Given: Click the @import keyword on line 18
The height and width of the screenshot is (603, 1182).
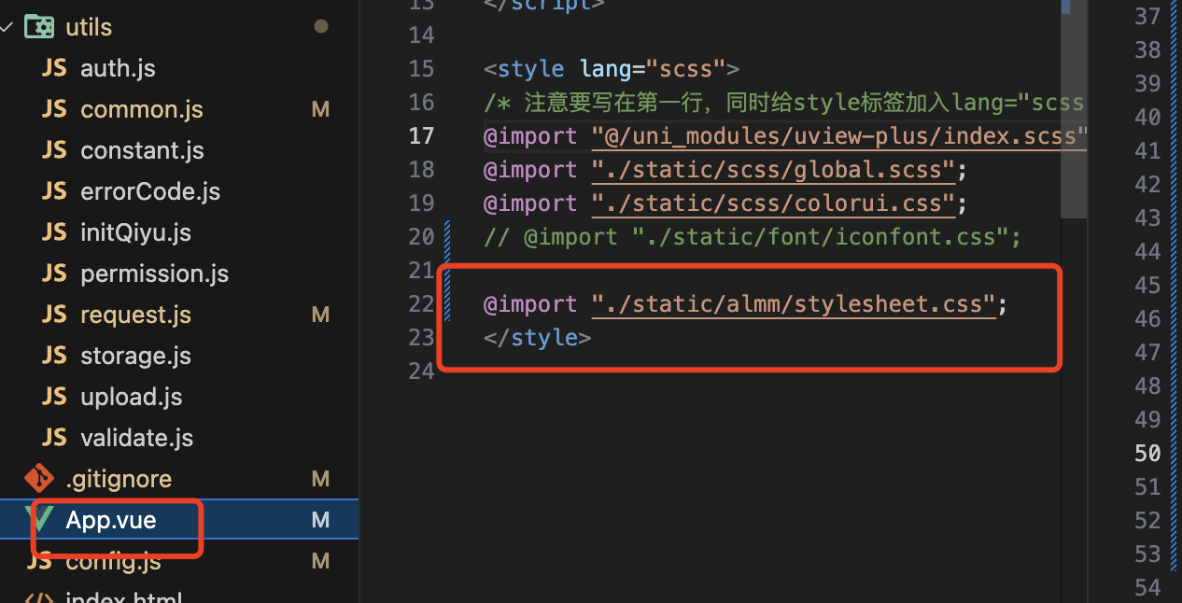Looking at the screenshot, I should click(530, 170).
